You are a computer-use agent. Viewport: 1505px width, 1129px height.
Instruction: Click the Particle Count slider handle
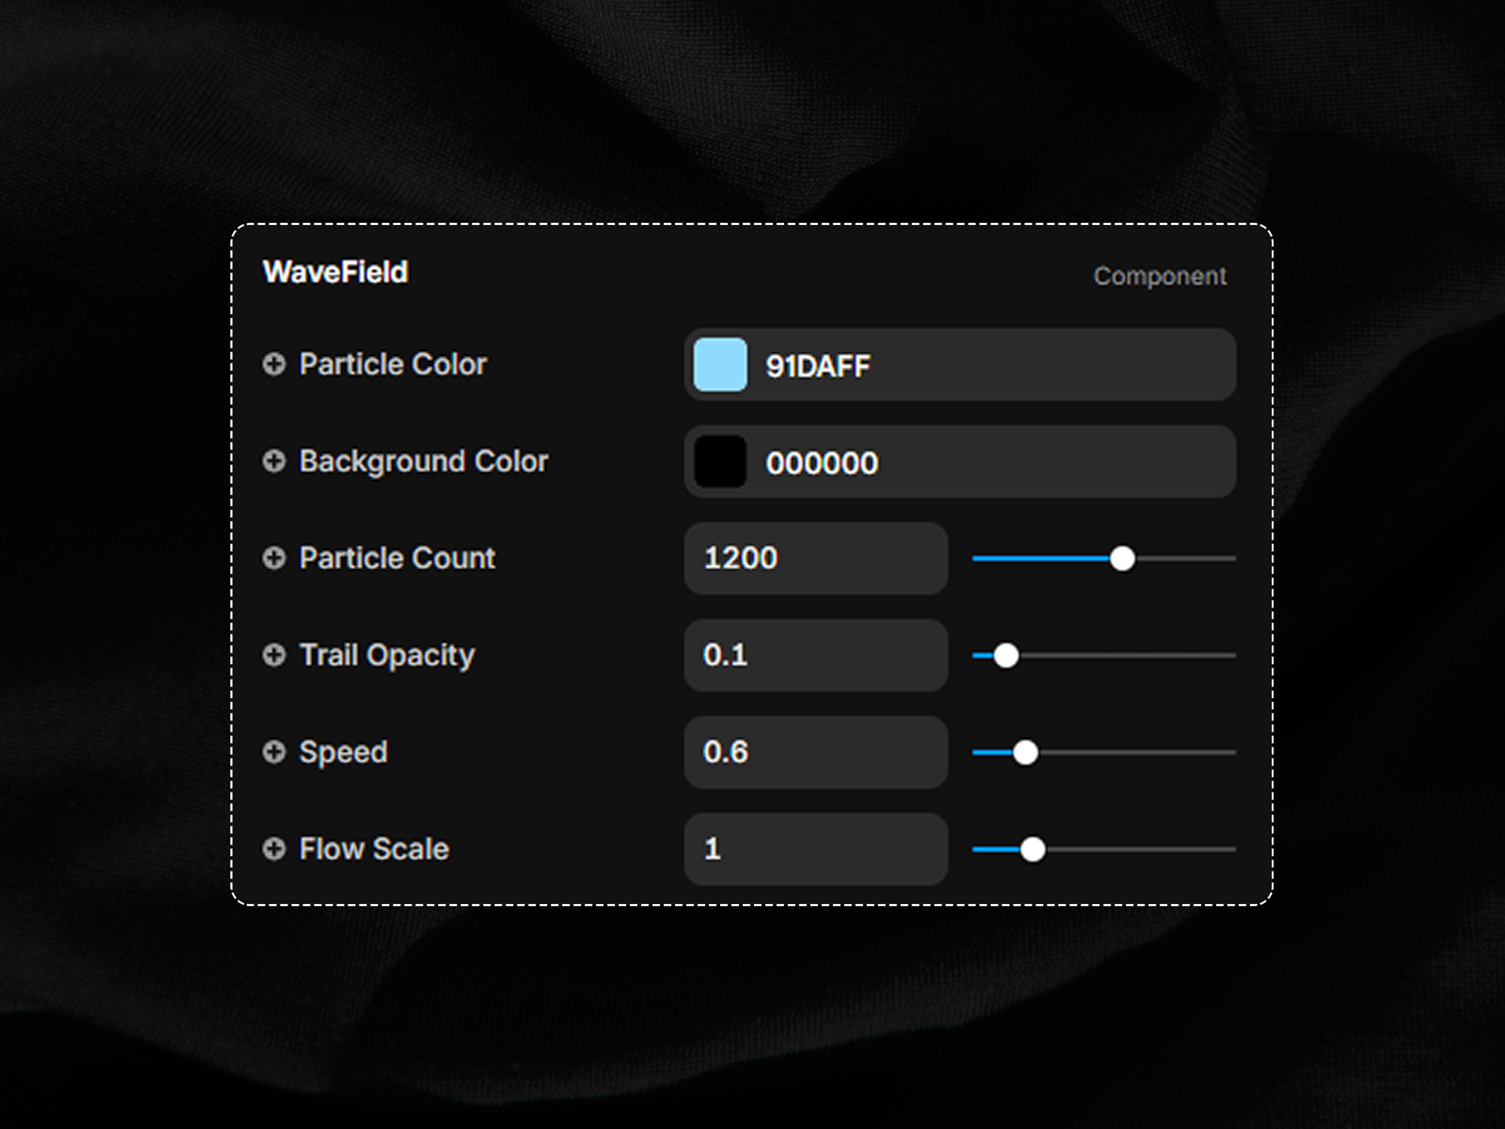(x=1122, y=558)
